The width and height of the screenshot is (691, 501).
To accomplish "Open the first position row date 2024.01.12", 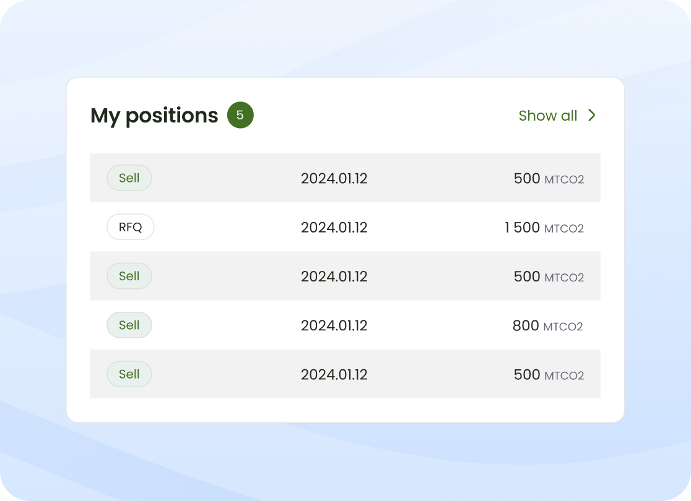I will click(334, 178).
